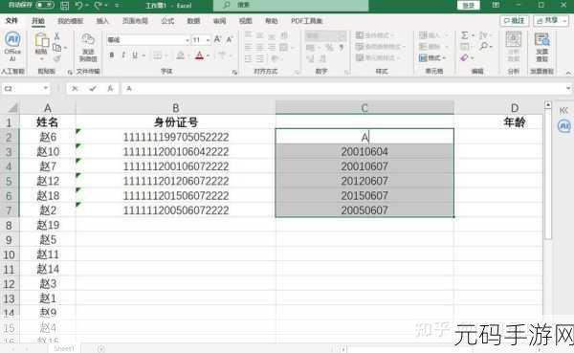Click the Insert Function fx icon
Screen dimensions: 574x353
pyautogui.click(x=111, y=88)
